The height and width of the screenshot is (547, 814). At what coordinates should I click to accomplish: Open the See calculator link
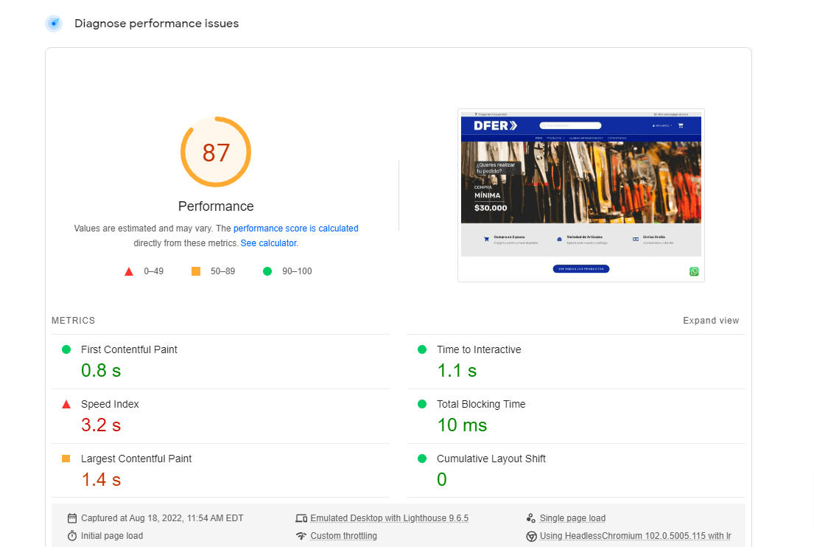pyautogui.click(x=269, y=243)
